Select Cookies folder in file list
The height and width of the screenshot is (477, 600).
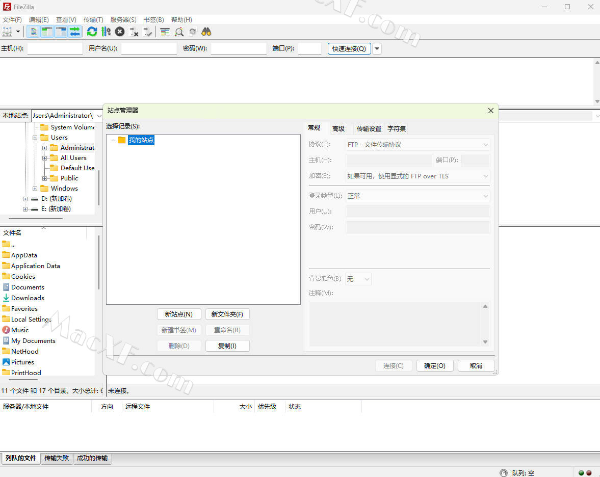19,276
